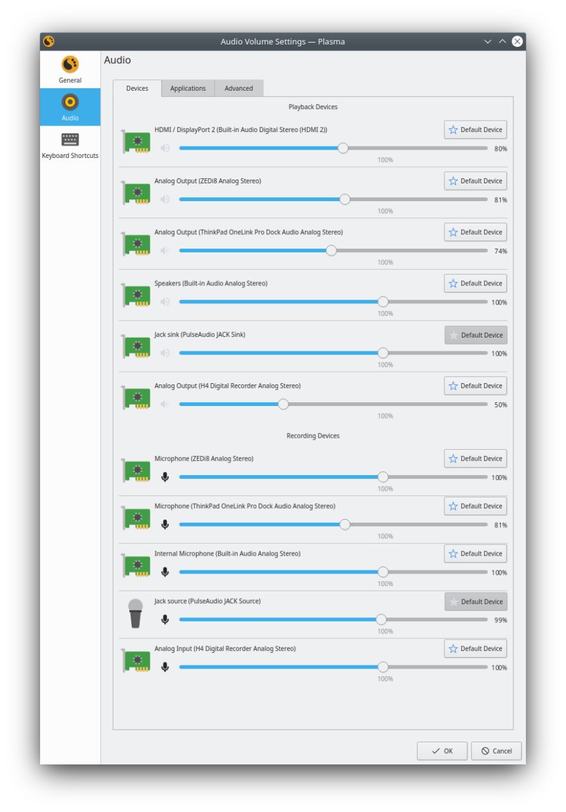
Task: Mute the Jack sink playback device
Action: pyautogui.click(x=165, y=353)
